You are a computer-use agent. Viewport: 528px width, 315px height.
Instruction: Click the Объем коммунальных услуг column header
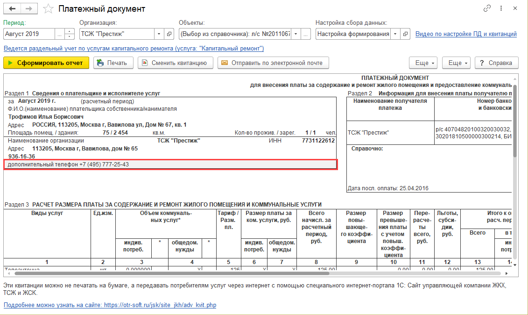pos(166,223)
